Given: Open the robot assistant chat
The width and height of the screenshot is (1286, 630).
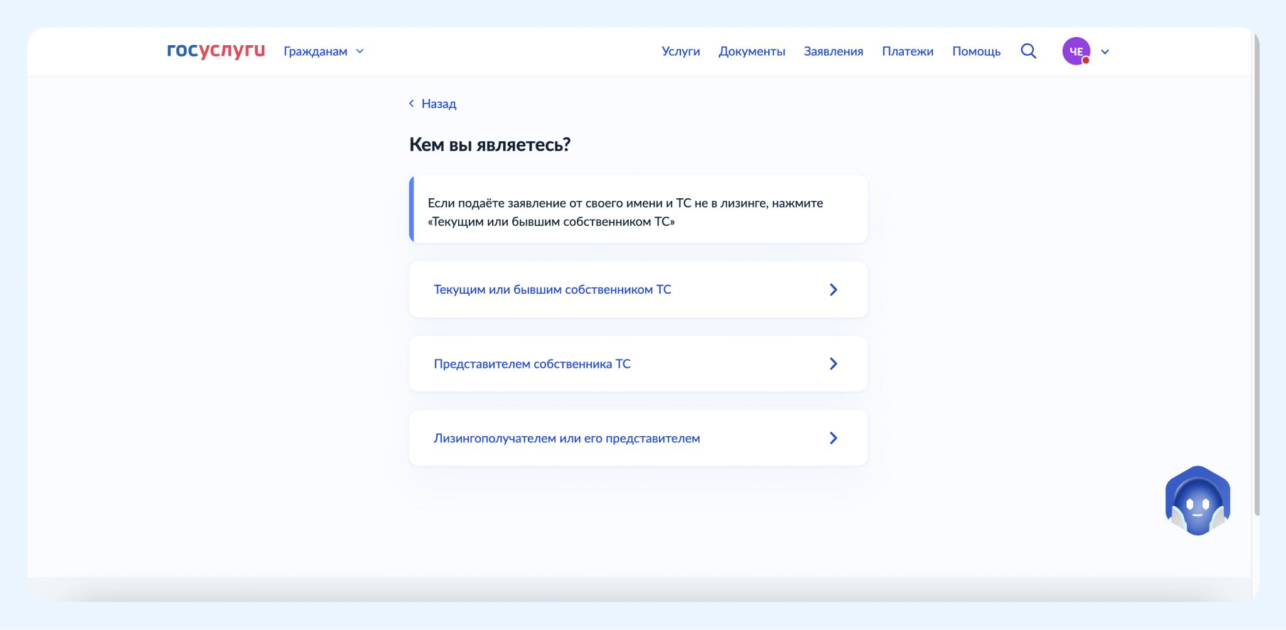Looking at the screenshot, I should [x=1197, y=501].
